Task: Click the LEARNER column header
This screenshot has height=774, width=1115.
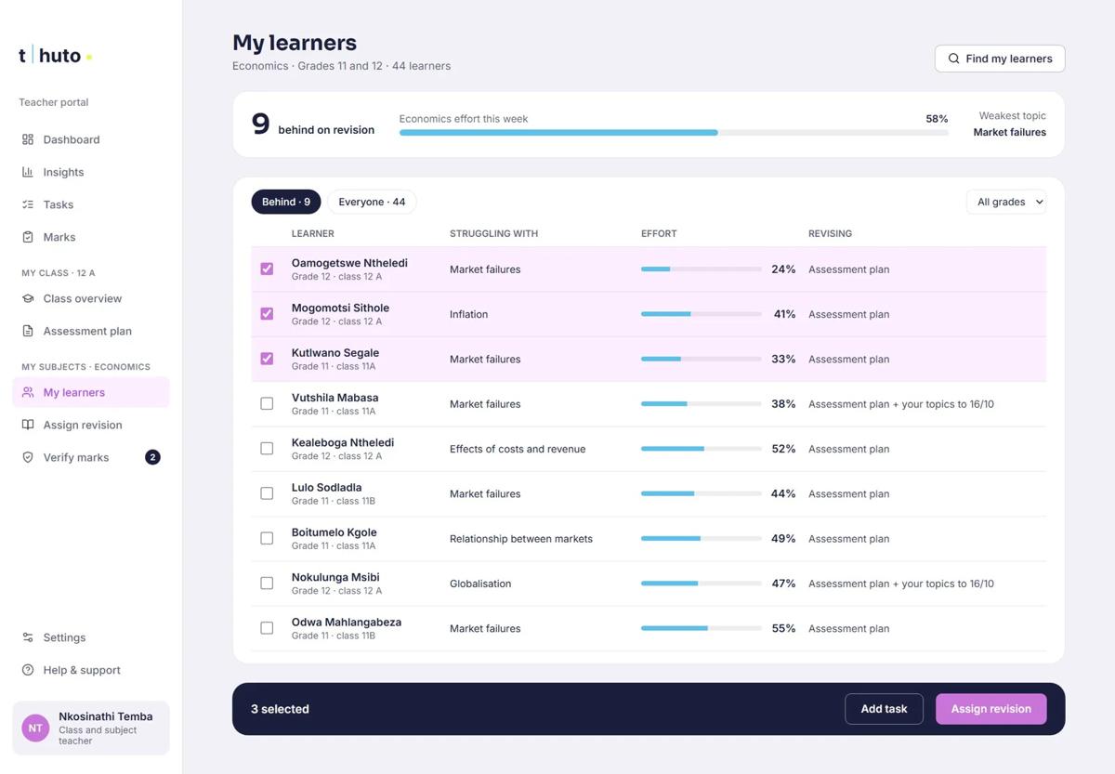Action: point(313,234)
